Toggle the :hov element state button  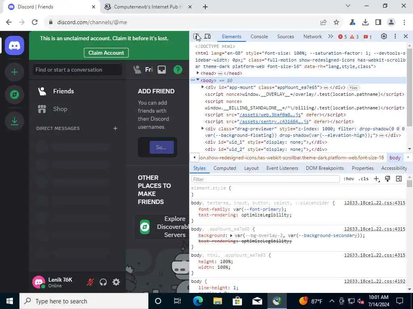tap(349, 179)
